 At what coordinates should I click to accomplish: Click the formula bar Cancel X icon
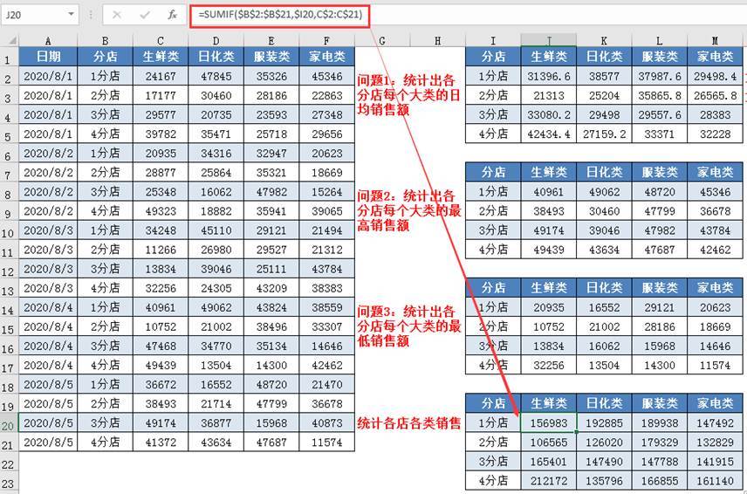tap(117, 15)
